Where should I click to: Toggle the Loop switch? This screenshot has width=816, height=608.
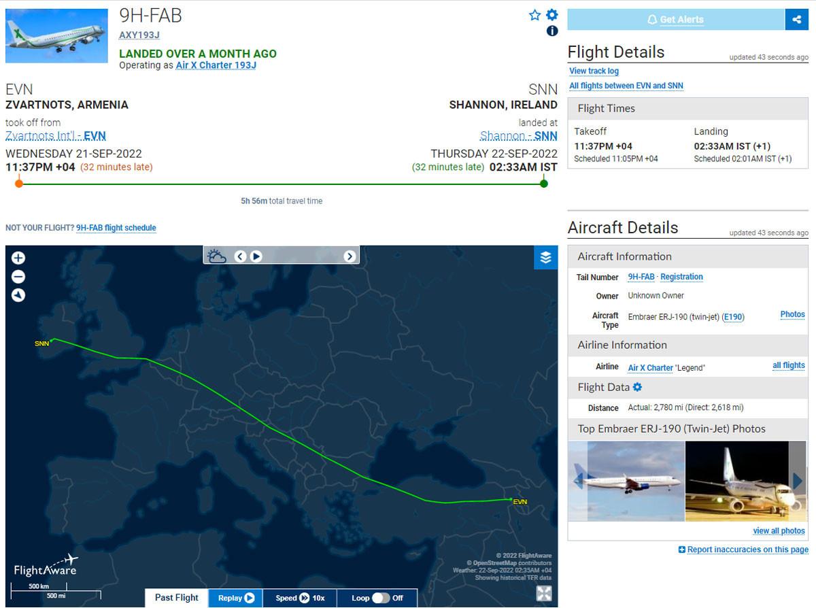(381, 598)
